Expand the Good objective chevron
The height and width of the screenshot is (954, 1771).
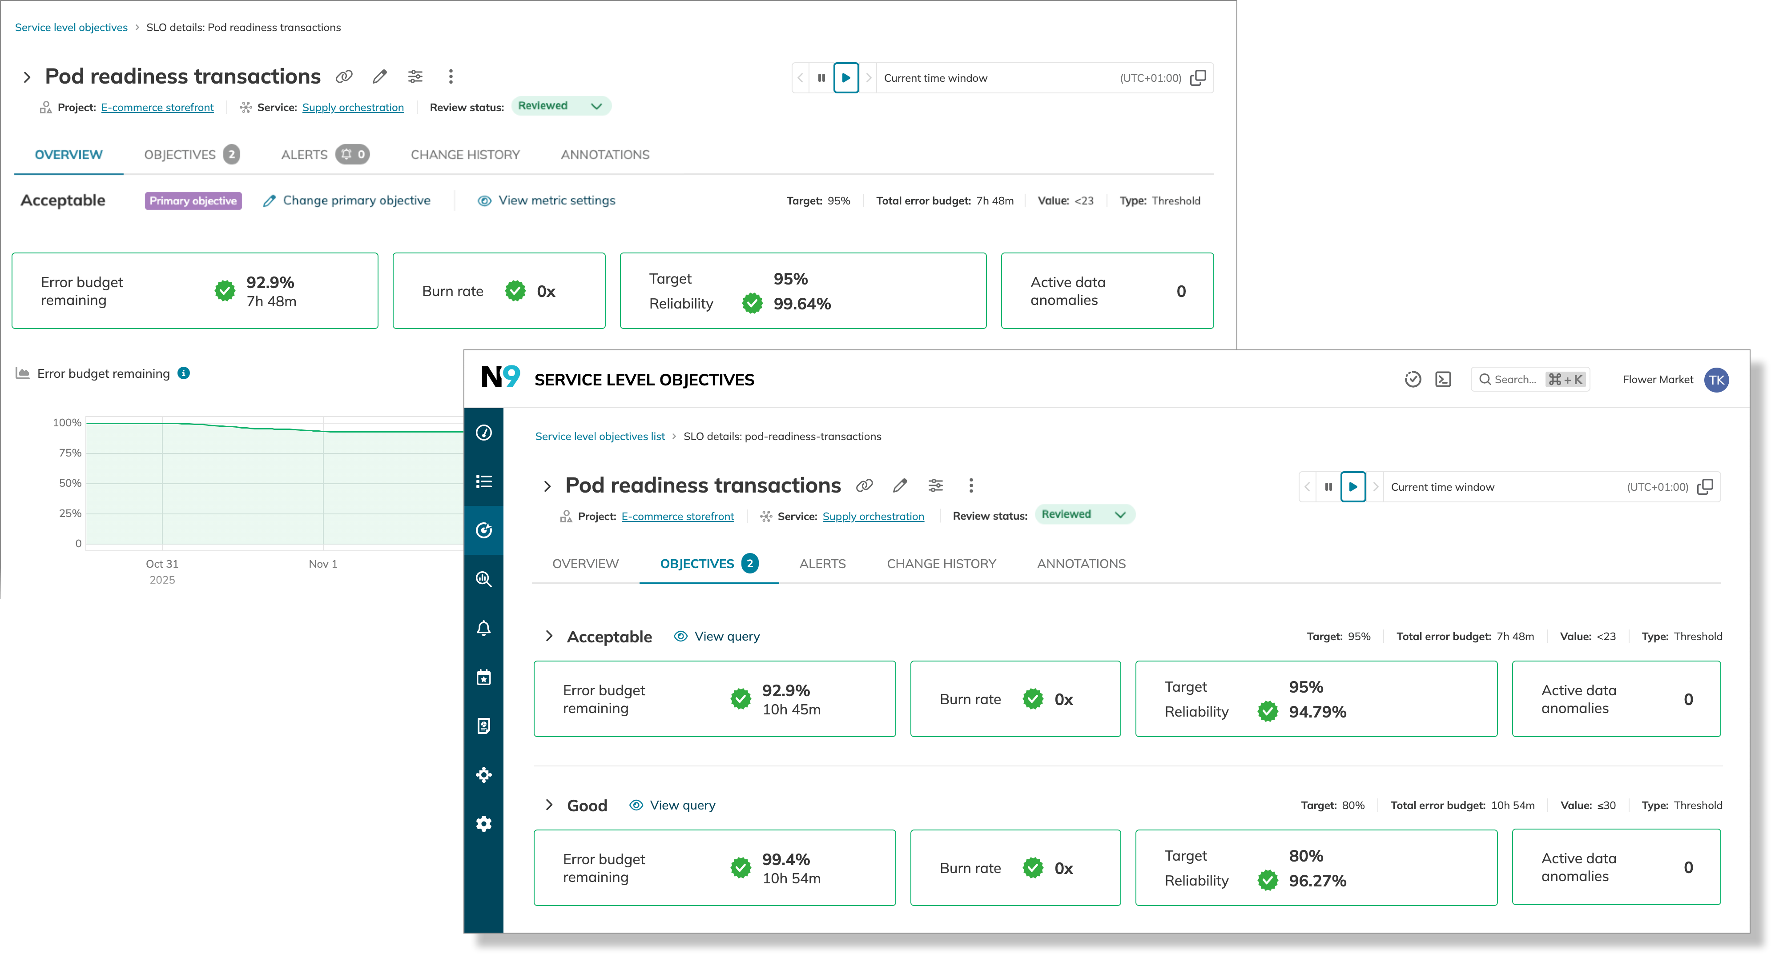(x=549, y=805)
